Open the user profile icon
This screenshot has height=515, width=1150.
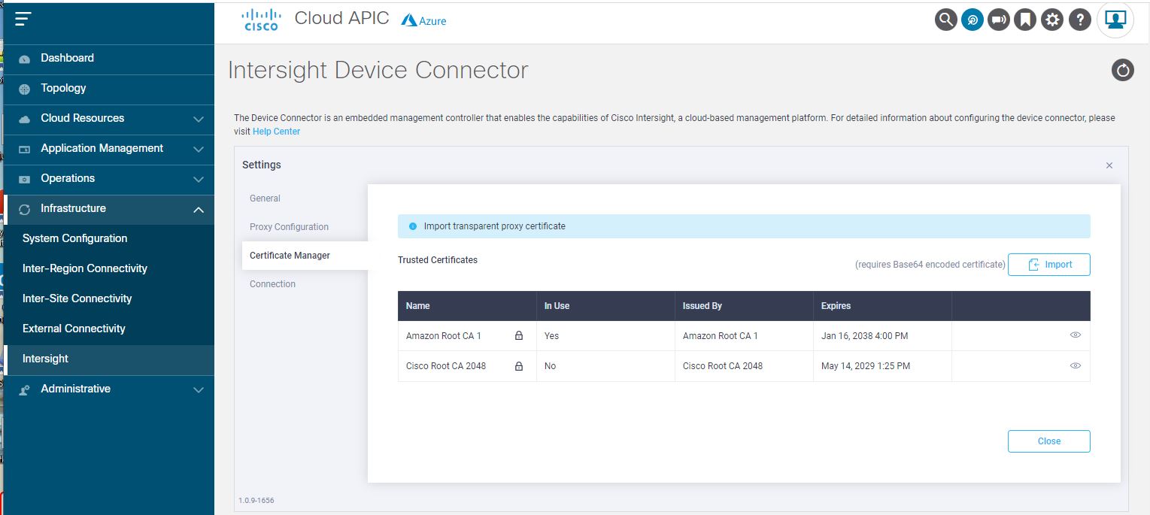point(1115,20)
